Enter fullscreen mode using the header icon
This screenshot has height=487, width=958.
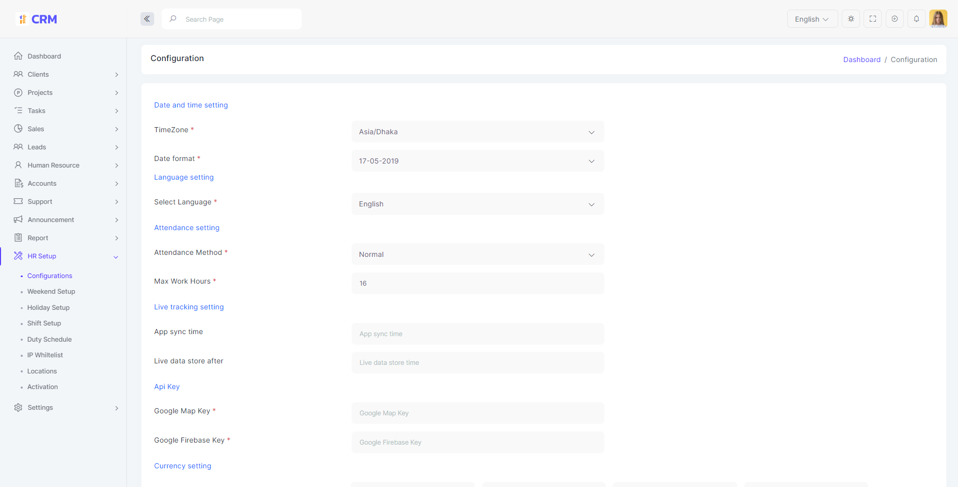coord(873,19)
